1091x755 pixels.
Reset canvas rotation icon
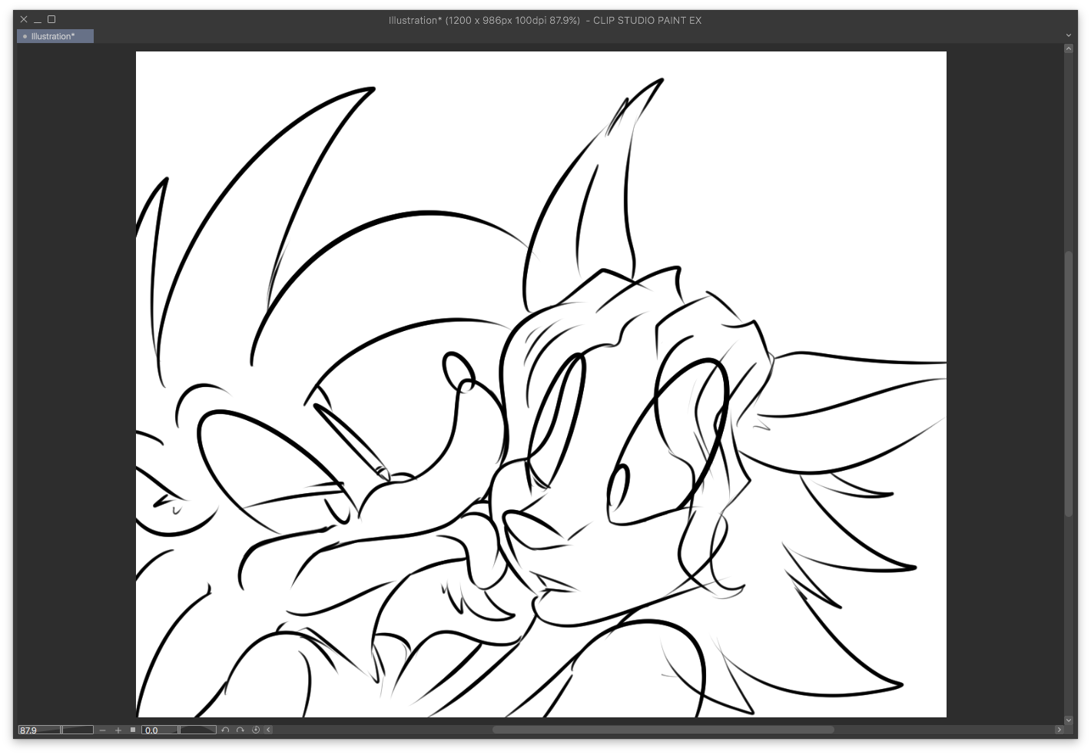(x=256, y=730)
